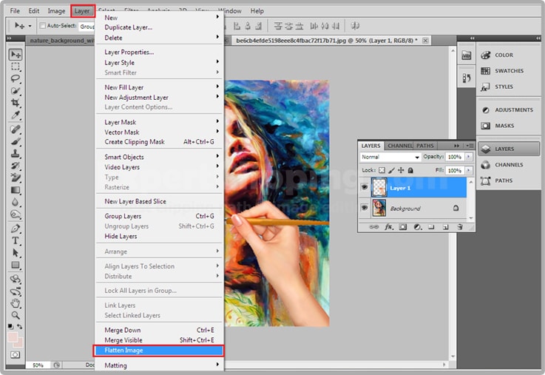Screen dimensions: 545x375
Task: Choose Merge Down menu entry
Action: click(x=160, y=330)
